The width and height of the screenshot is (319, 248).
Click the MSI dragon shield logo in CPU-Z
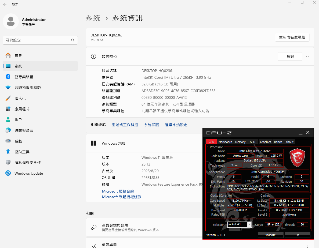pyautogui.click(x=297, y=158)
